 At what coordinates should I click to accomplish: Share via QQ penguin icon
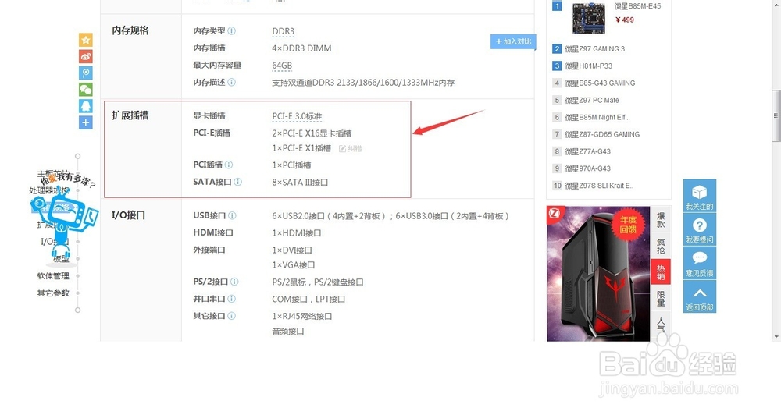[x=86, y=105]
